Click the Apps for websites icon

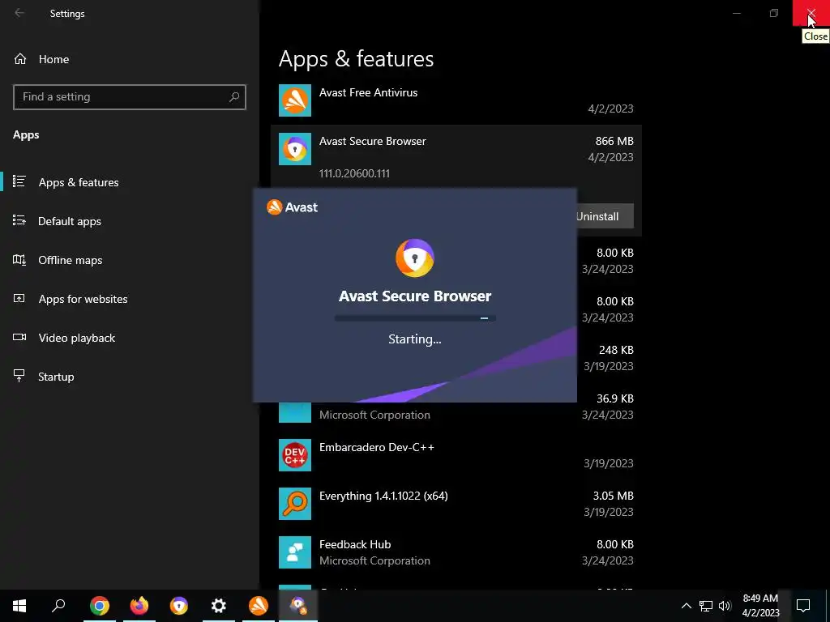click(x=19, y=298)
